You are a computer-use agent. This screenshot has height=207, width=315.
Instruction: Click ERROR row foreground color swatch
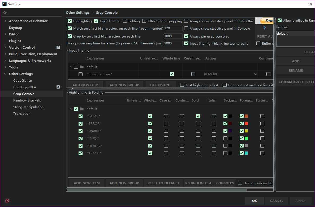coord(246,123)
